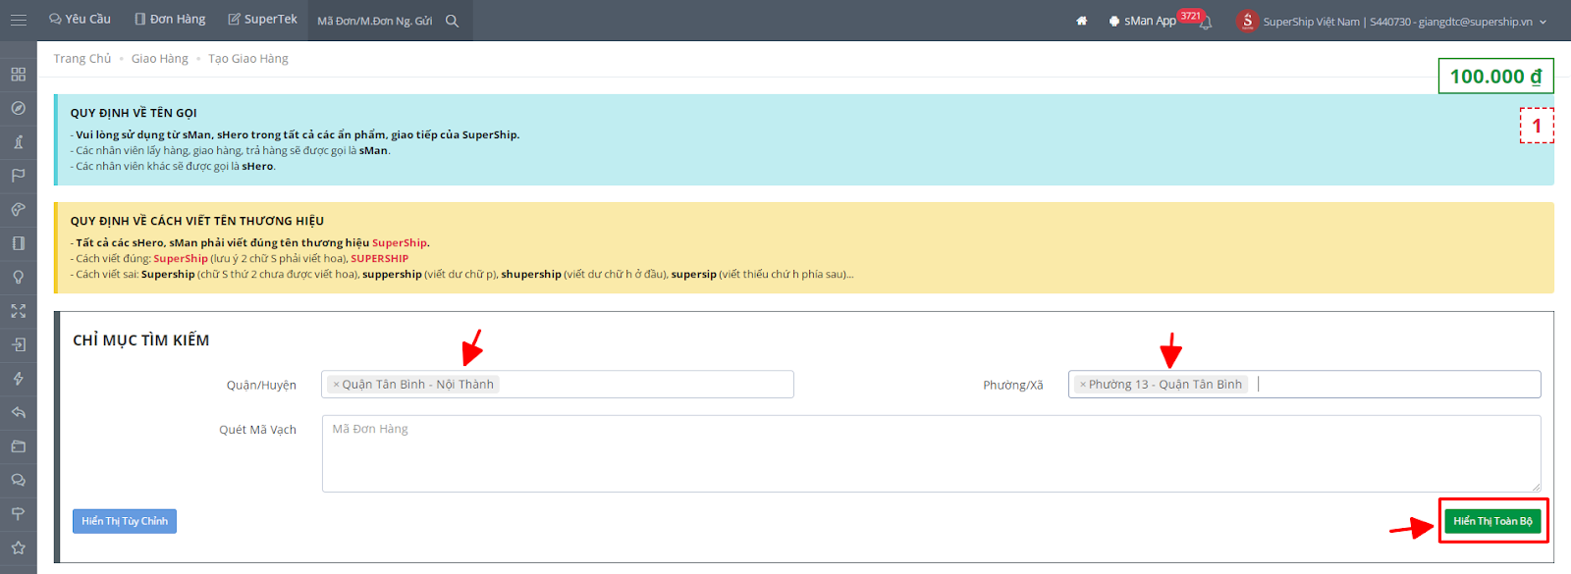1571x574 pixels.
Task: Open the flag sidebar icon
Action: 18,176
